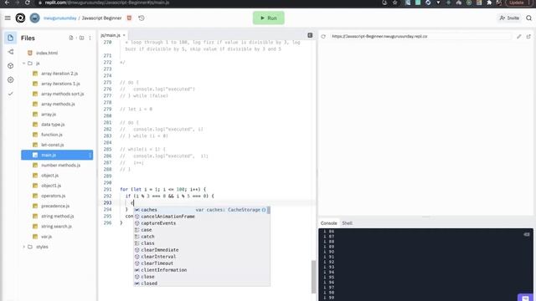Clear the console output
The height and width of the screenshot is (301, 536).
(x=527, y=234)
